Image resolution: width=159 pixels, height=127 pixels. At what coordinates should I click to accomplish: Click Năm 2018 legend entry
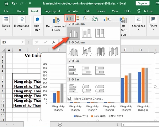coord(98,116)
